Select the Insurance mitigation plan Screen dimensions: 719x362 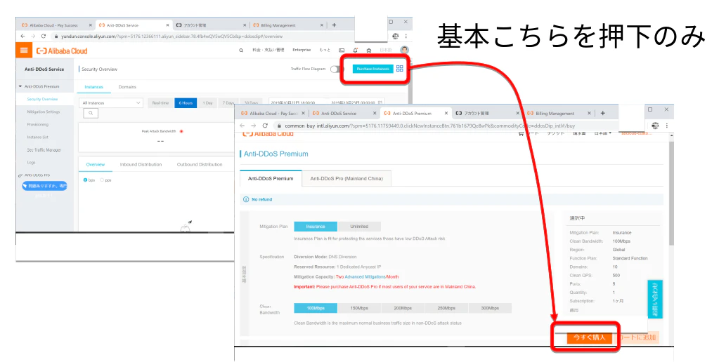[x=316, y=227]
